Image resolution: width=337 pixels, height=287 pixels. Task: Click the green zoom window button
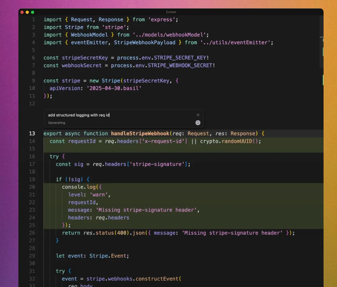tap(33, 12)
